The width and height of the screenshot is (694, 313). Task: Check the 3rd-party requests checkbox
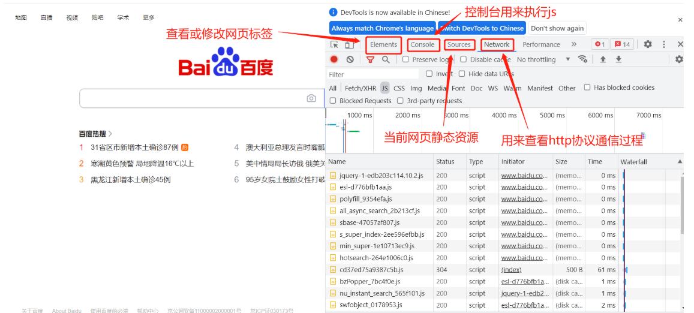(400, 101)
